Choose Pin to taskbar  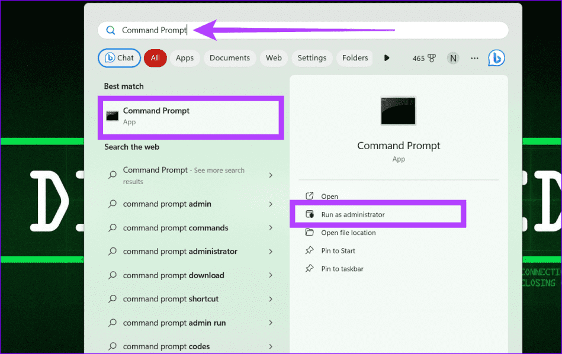pyautogui.click(x=342, y=269)
